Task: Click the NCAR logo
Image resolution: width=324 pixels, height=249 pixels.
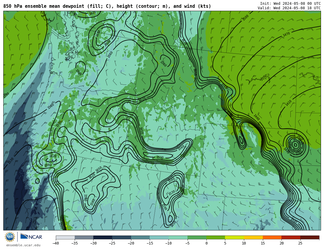Action: (31, 236)
